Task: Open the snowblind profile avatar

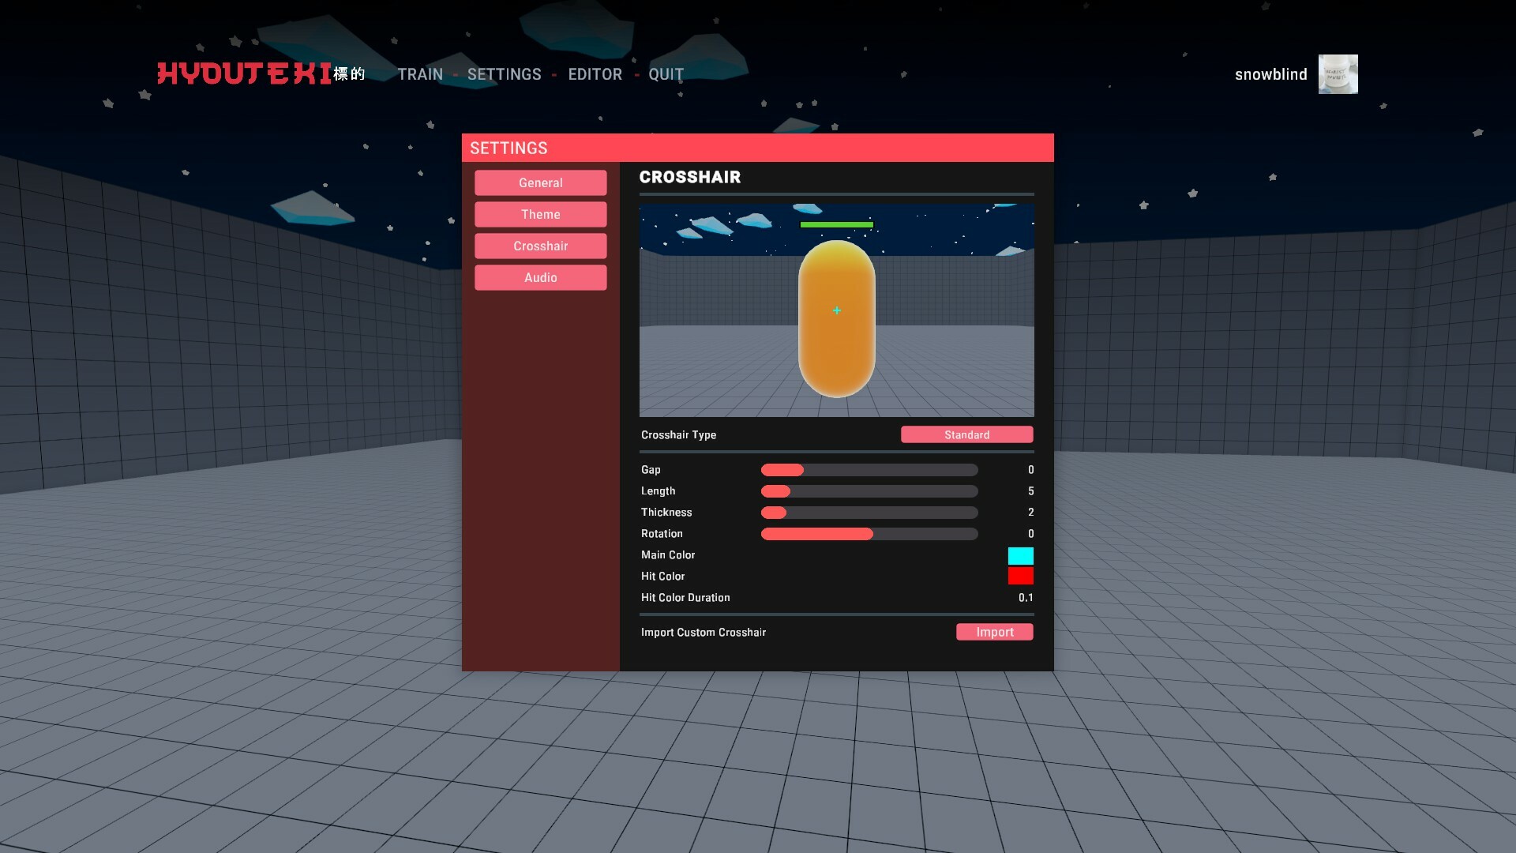Action: [1338, 74]
